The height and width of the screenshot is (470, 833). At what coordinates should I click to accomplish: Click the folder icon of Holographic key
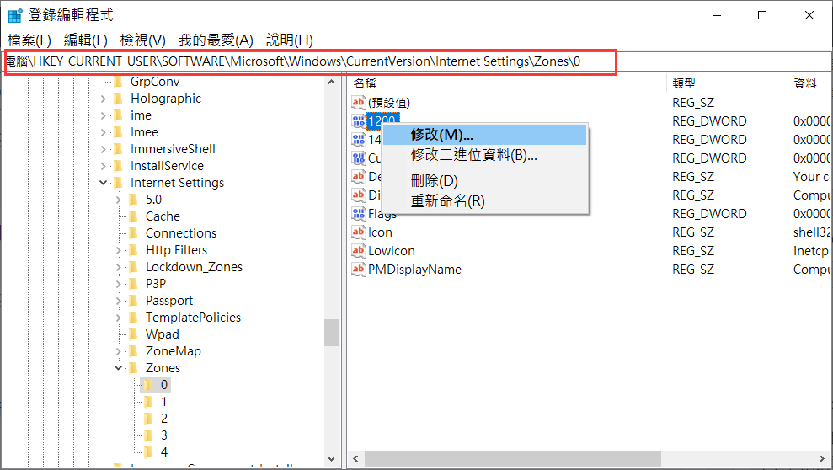click(x=119, y=99)
